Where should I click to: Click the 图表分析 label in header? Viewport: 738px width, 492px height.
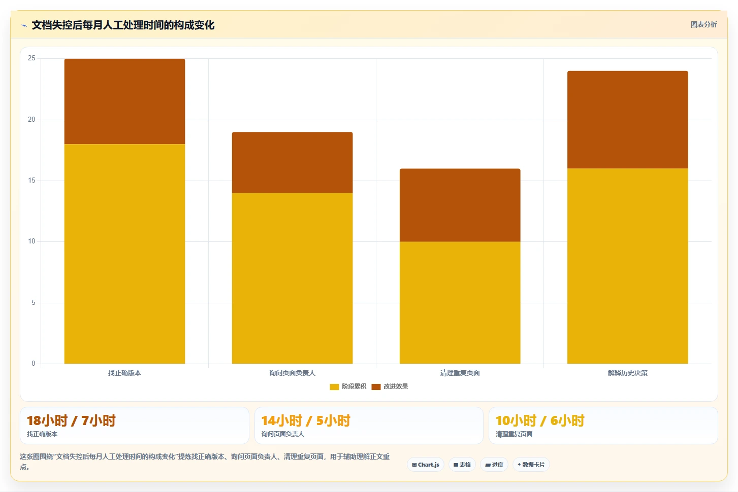[x=703, y=24]
